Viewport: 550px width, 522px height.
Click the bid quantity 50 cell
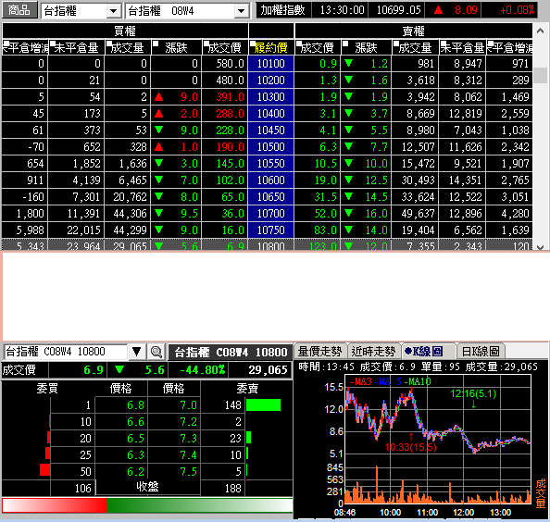pos(72,472)
